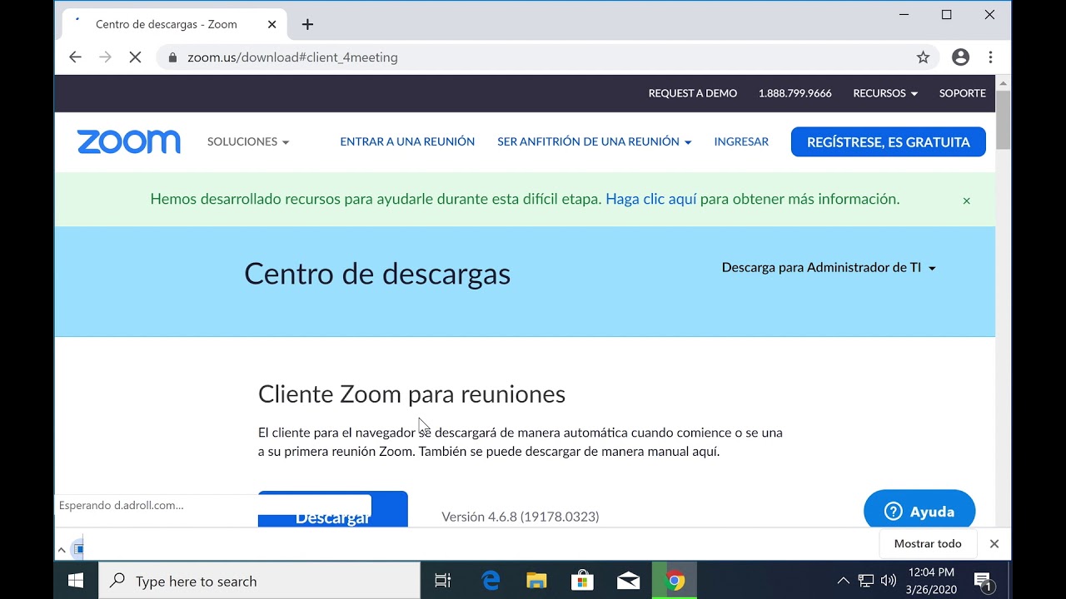The height and width of the screenshot is (599, 1066).
Task: Click REGÍSTRESE, ES GRATUITA button
Action: [x=889, y=142]
